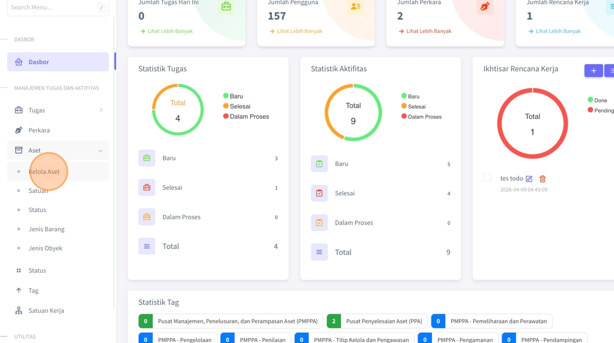Toggle Baru legend in Statistik Tugas chart
Screen dimensions: 614x343
(233, 96)
